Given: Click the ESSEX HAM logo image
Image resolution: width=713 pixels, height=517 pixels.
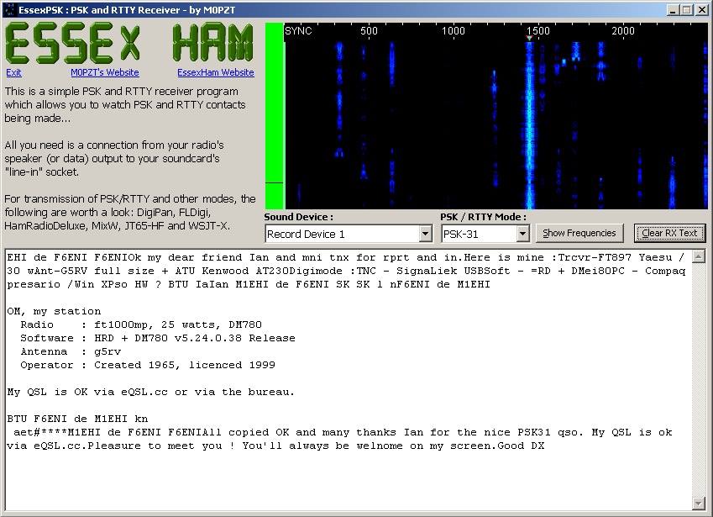Looking at the screenshot, I should click(129, 43).
